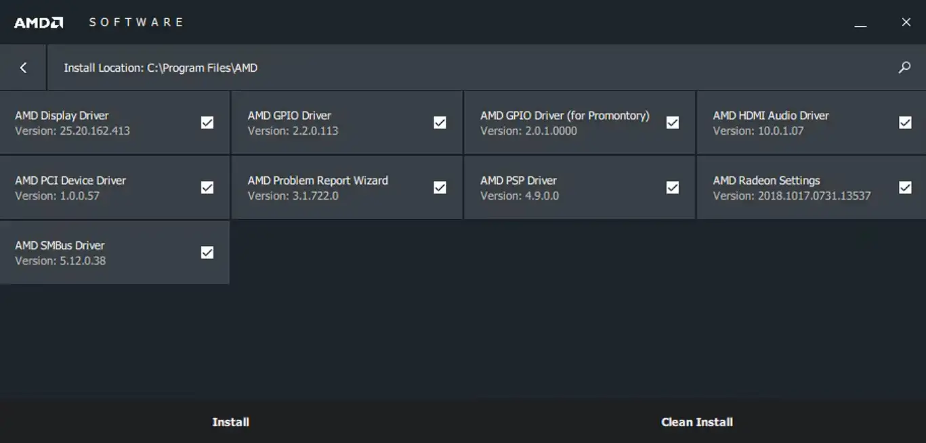The height and width of the screenshot is (443, 926).
Task: Click the back arrow icon
Action: pos(23,68)
